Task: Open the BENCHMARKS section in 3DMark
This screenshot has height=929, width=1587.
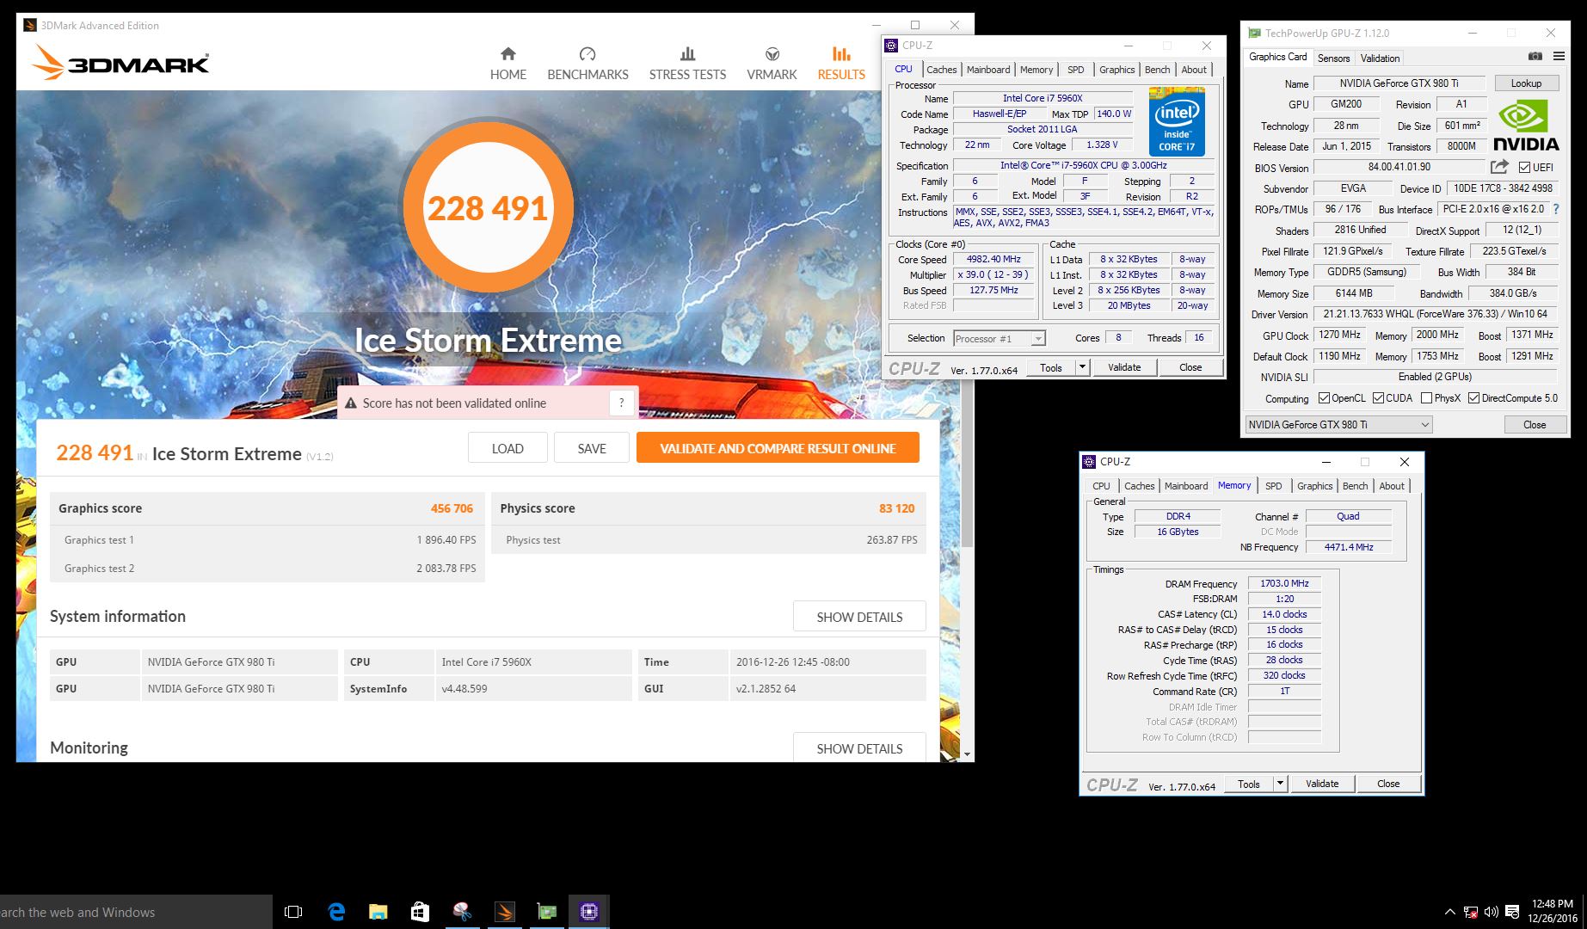Action: (587, 64)
